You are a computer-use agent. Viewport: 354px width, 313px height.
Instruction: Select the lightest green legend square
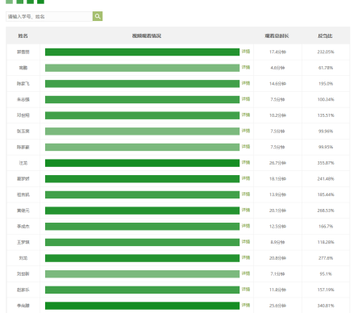(9, 2)
